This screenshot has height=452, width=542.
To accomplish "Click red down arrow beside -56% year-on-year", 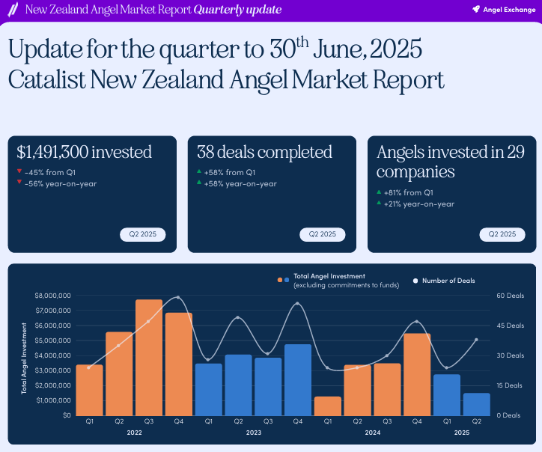I will [x=19, y=182].
